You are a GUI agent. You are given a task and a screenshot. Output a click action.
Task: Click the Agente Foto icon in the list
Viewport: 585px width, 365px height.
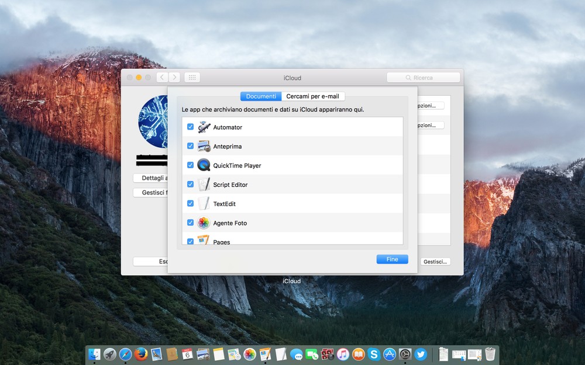(x=204, y=223)
